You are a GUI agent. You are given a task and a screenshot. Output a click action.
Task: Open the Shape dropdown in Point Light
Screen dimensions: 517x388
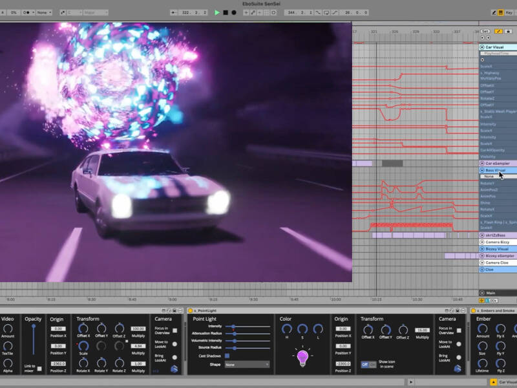247,364
